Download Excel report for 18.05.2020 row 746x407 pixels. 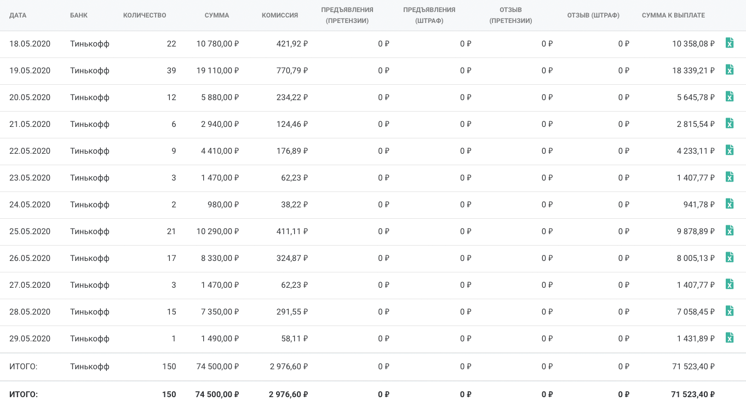coord(730,43)
